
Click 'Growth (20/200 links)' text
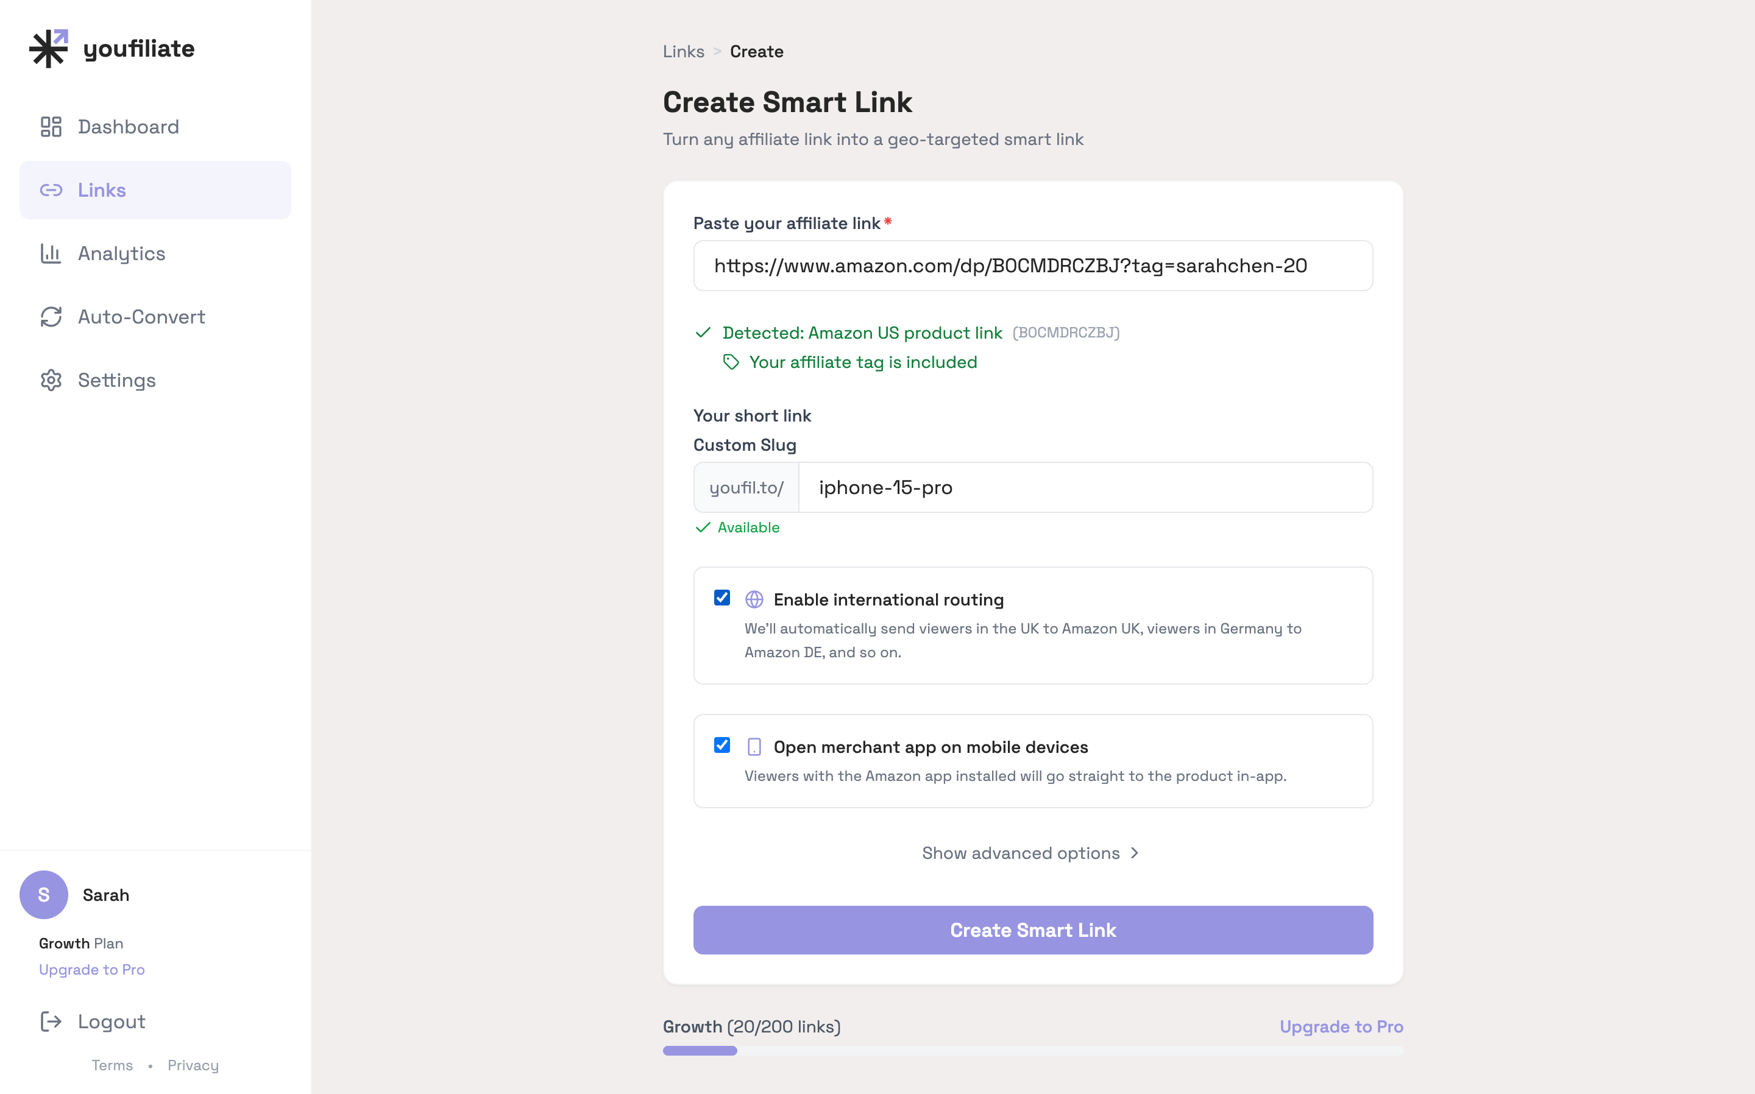point(751,1027)
